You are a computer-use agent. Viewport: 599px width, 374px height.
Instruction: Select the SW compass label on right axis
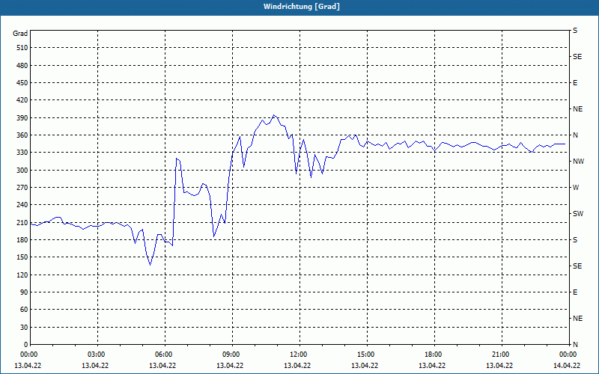pos(578,214)
